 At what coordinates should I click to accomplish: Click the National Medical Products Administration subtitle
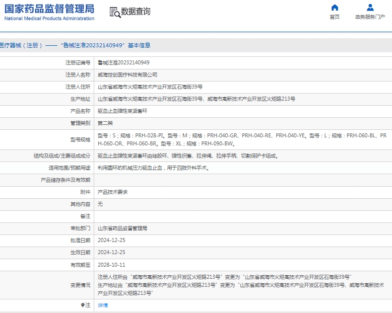tap(49, 19)
